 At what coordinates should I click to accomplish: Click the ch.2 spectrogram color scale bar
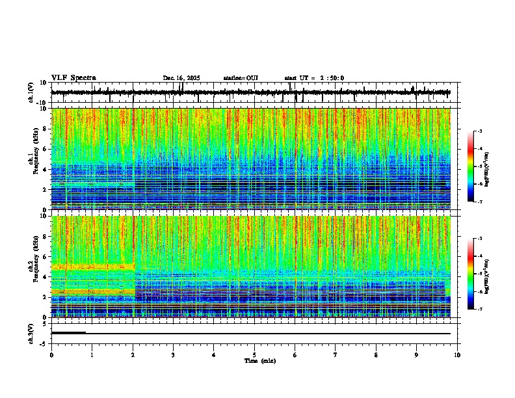pyautogui.click(x=470, y=274)
